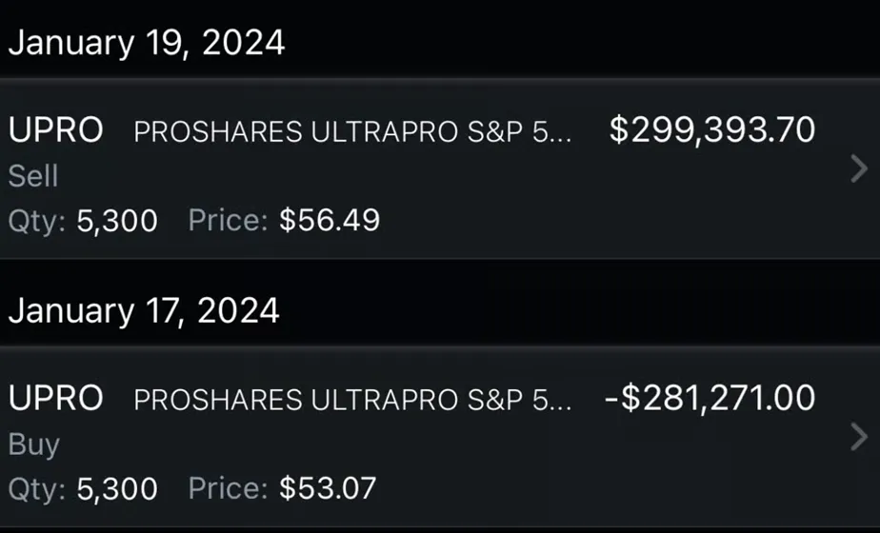Select the January 17, 2024 date header
880x533 pixels.
(x=144, y=311)
